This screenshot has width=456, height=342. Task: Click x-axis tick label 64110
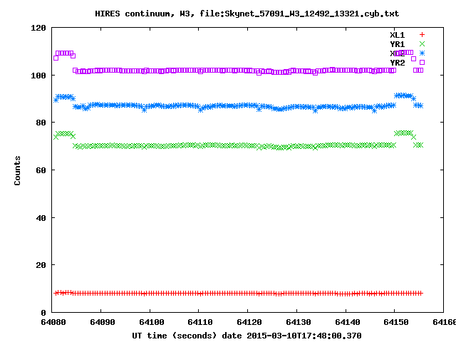coord(200,322)
